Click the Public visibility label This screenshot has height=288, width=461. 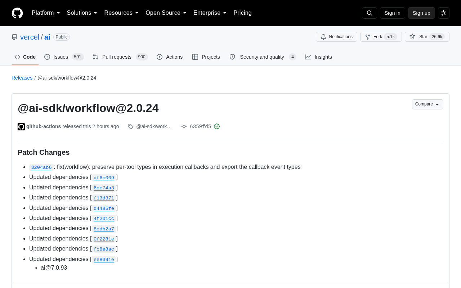62,37
